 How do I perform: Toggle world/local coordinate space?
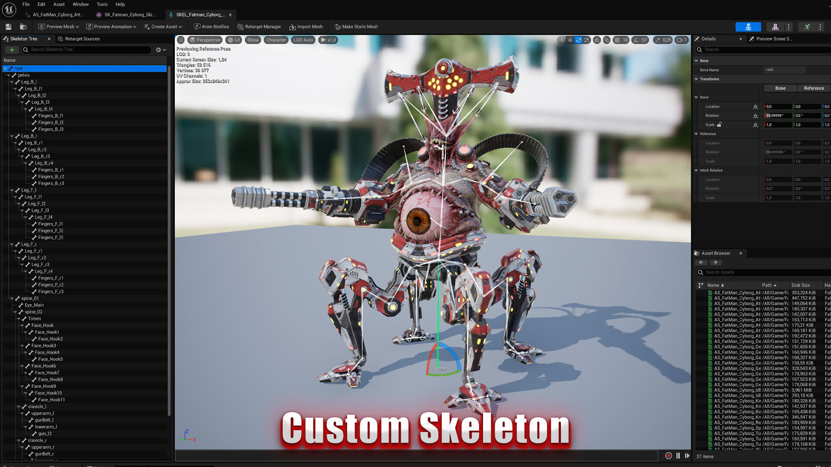[597, 40]
